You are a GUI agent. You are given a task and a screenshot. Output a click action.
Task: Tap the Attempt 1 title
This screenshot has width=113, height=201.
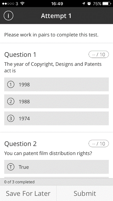click(56, 16)
